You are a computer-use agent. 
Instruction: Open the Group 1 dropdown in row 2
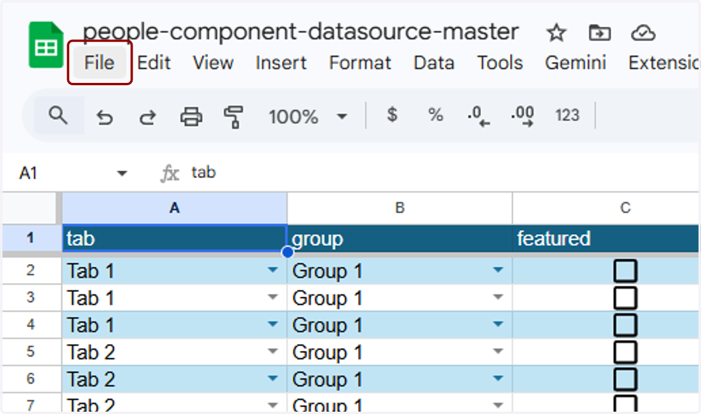coord(498,270)
